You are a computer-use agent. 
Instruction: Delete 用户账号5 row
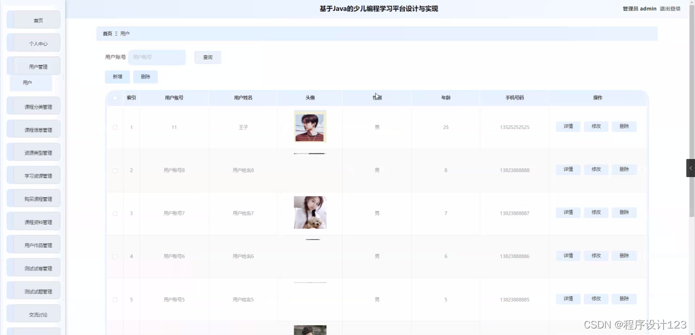click(624, 299)
